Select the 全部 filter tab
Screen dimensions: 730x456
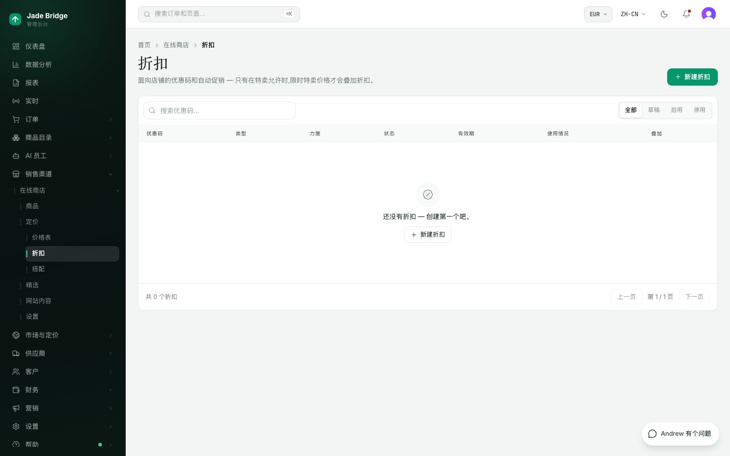[631, 110]
